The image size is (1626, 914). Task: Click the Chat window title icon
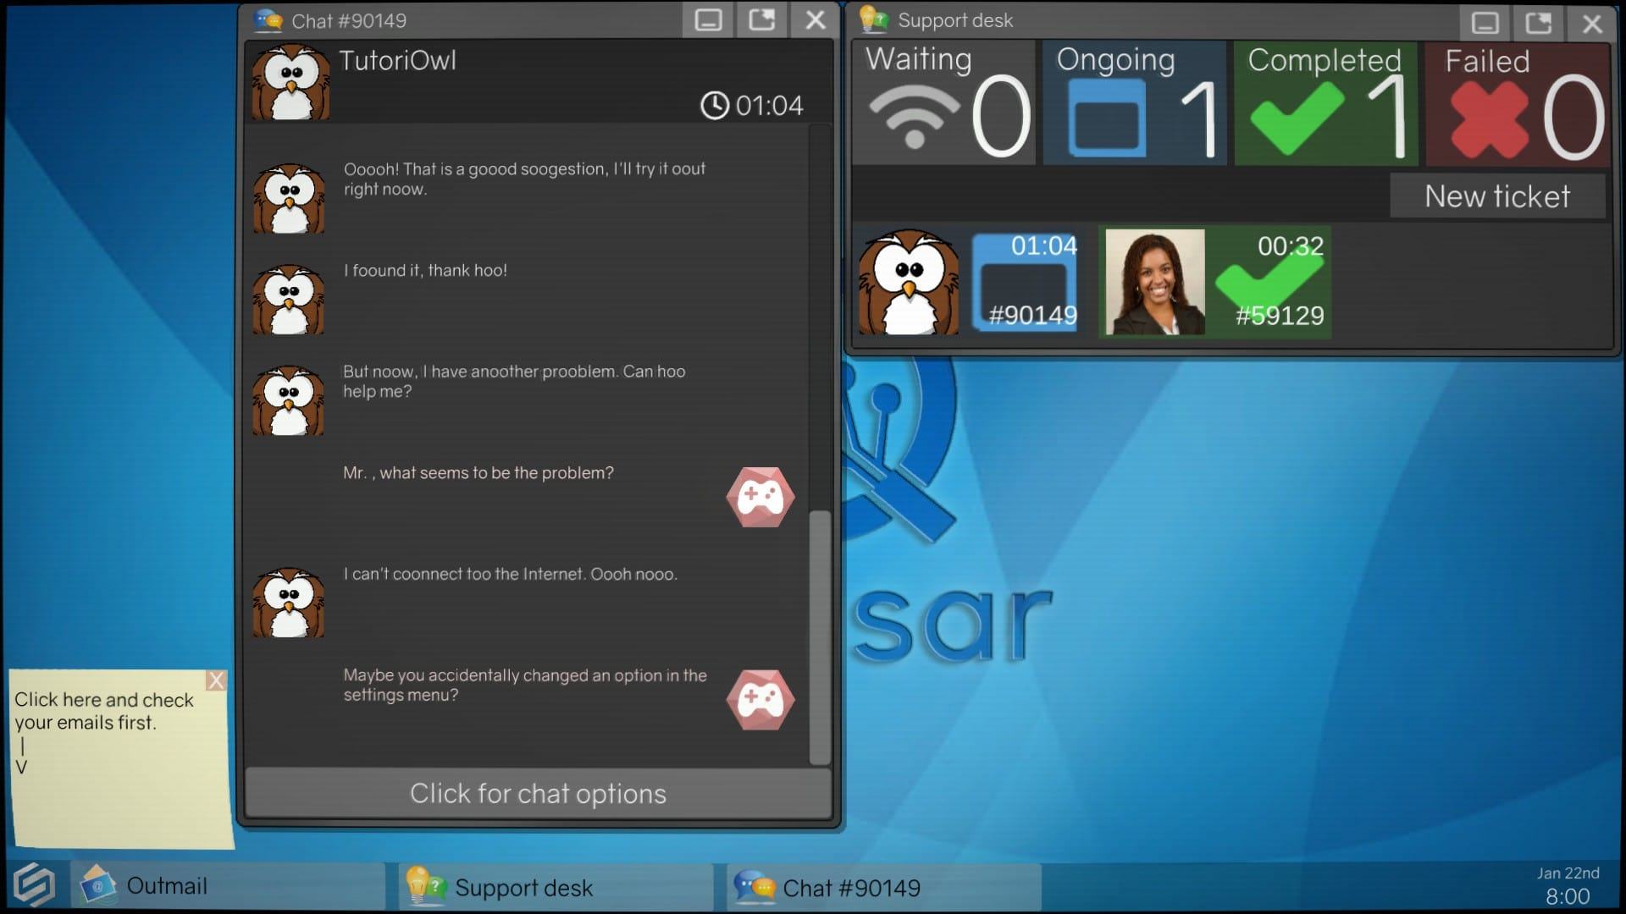268,20
